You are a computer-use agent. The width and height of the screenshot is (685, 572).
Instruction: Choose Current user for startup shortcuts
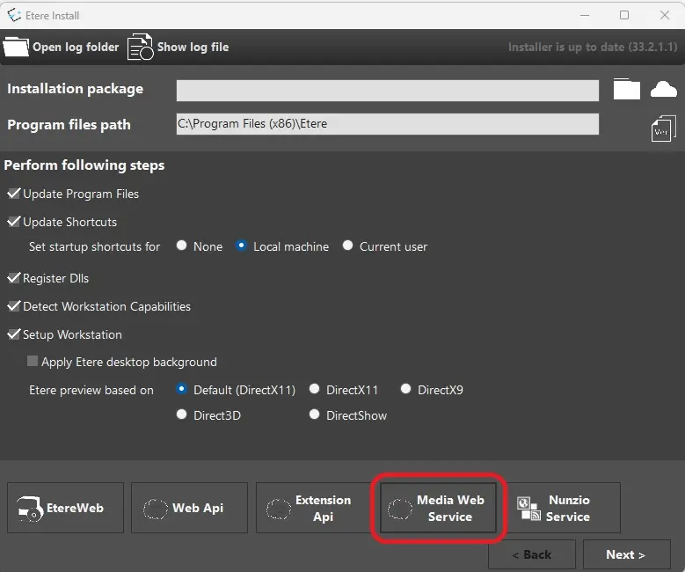(348, 246)
